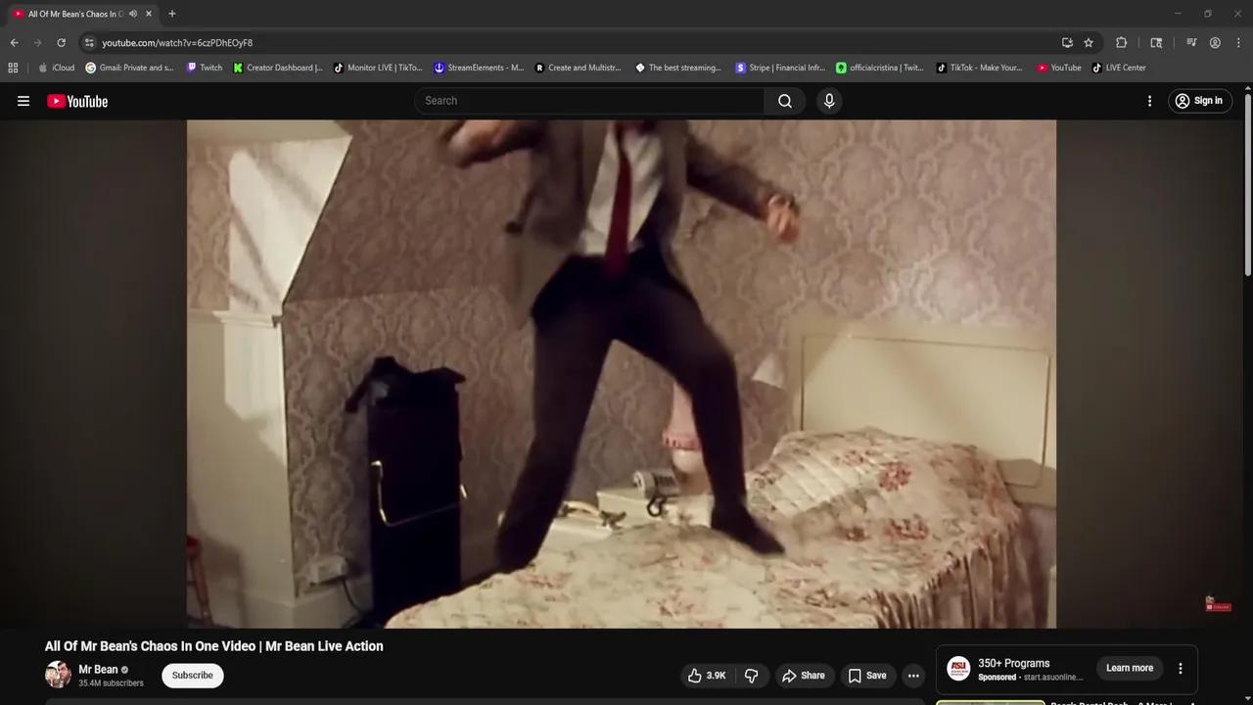Viewport: 1253px width, 705px height.
Task: Select the All Of Mr Bean's Chaos tab
Action: pos(76,14)
